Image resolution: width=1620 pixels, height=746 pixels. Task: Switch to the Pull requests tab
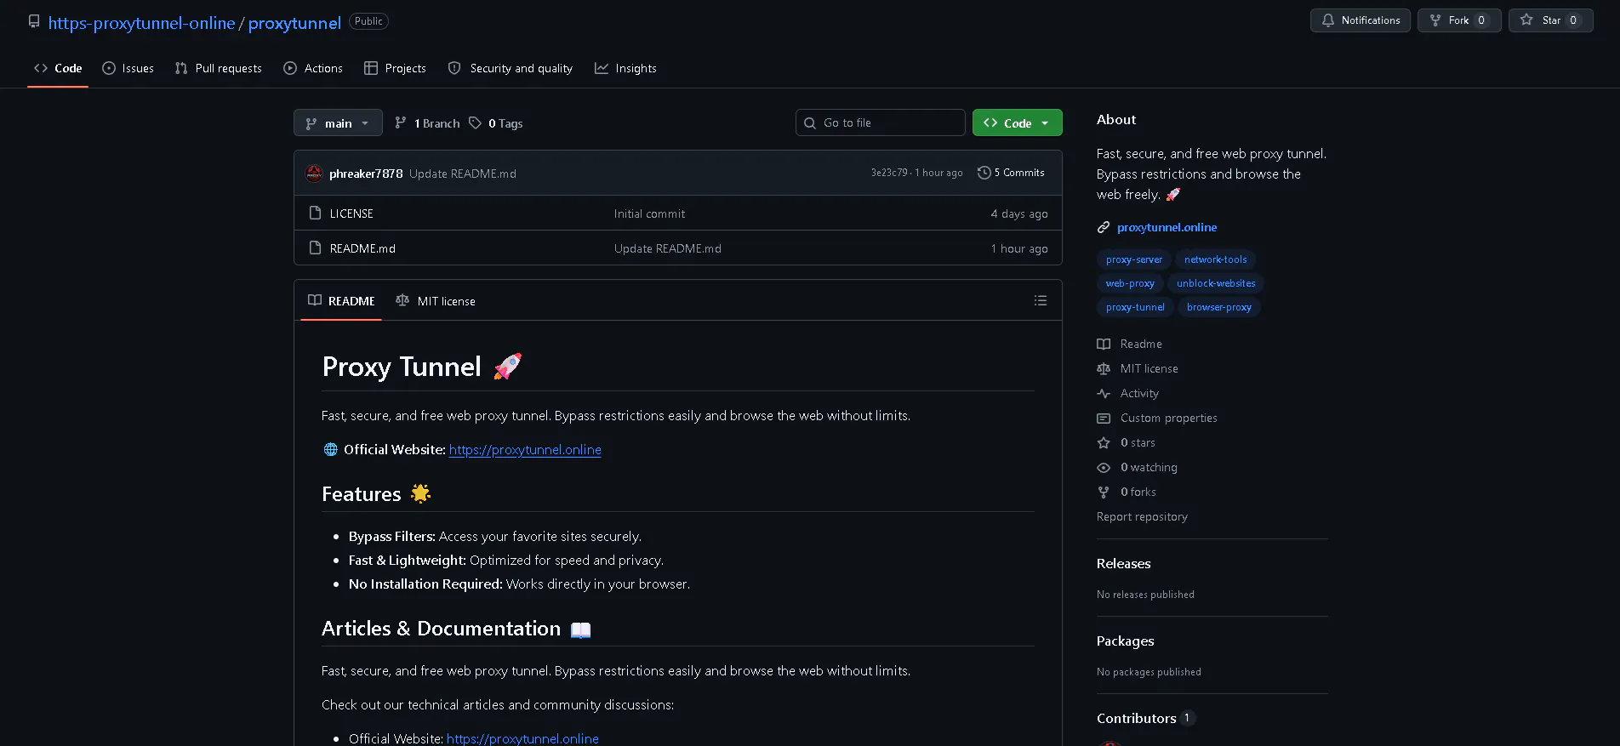pyautogui.click(x=219, y=68)
